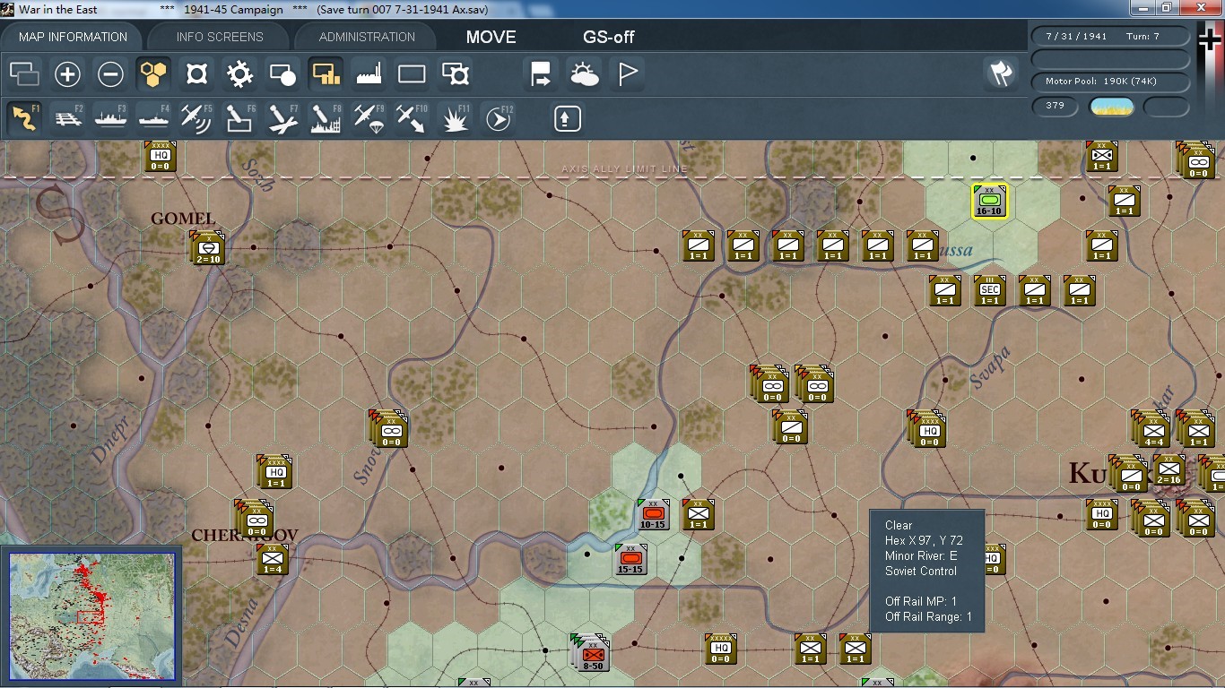
Task: Click the empty rectangle toolbar icon
Action: pyautogui.click(x=412, y=74)
